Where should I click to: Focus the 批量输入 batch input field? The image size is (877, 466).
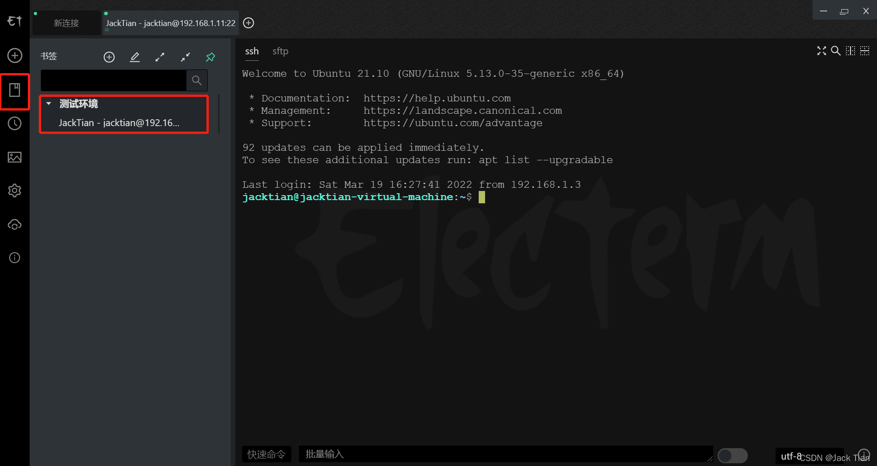[506, 454]
